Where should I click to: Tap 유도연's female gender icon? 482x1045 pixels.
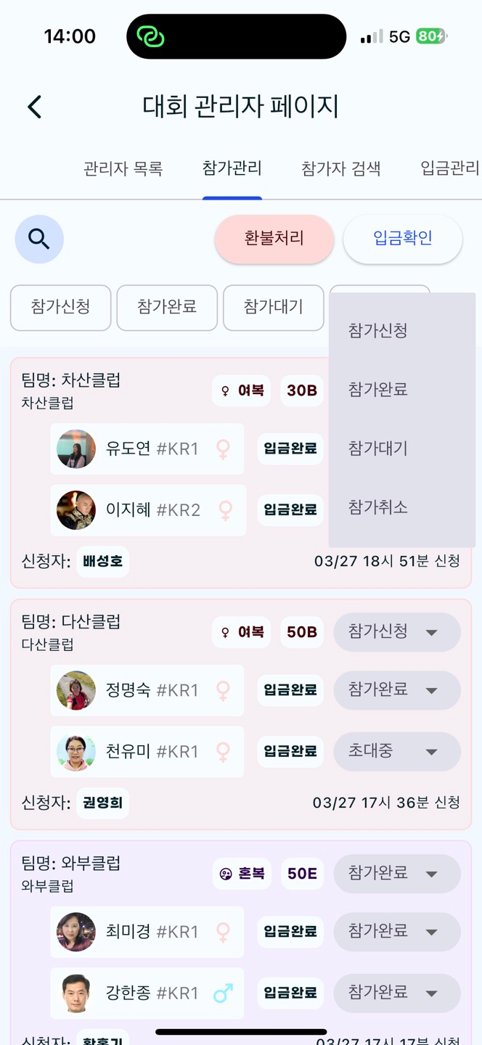tap(224, 448)
